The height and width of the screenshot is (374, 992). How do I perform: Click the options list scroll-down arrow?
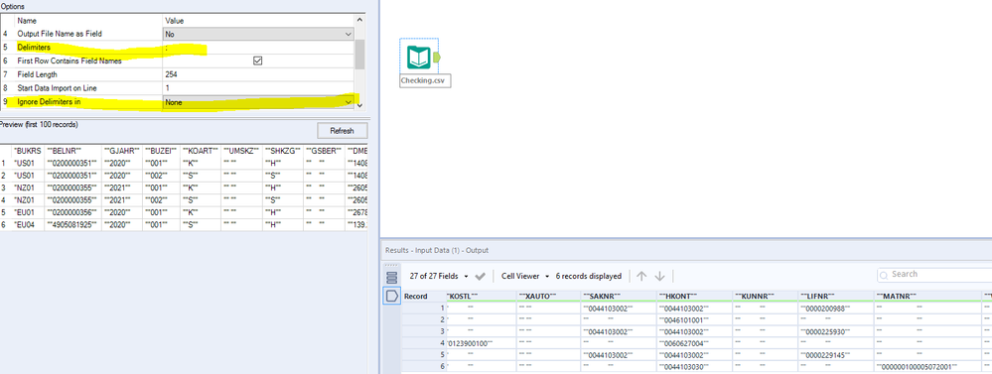359,105
